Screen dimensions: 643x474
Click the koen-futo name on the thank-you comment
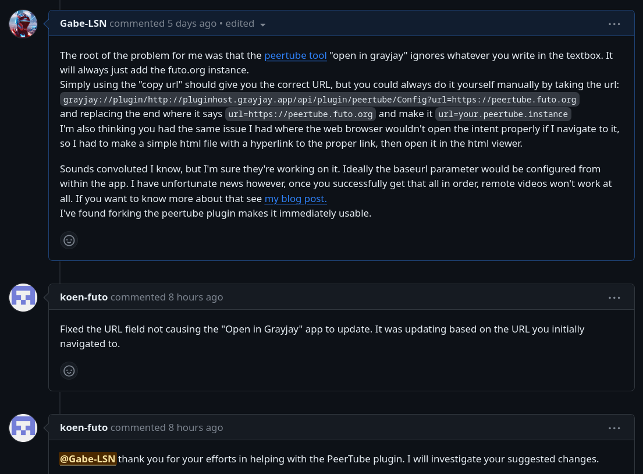point(84,428)
